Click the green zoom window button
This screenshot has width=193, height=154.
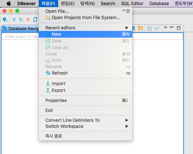(x=17, y=11)
